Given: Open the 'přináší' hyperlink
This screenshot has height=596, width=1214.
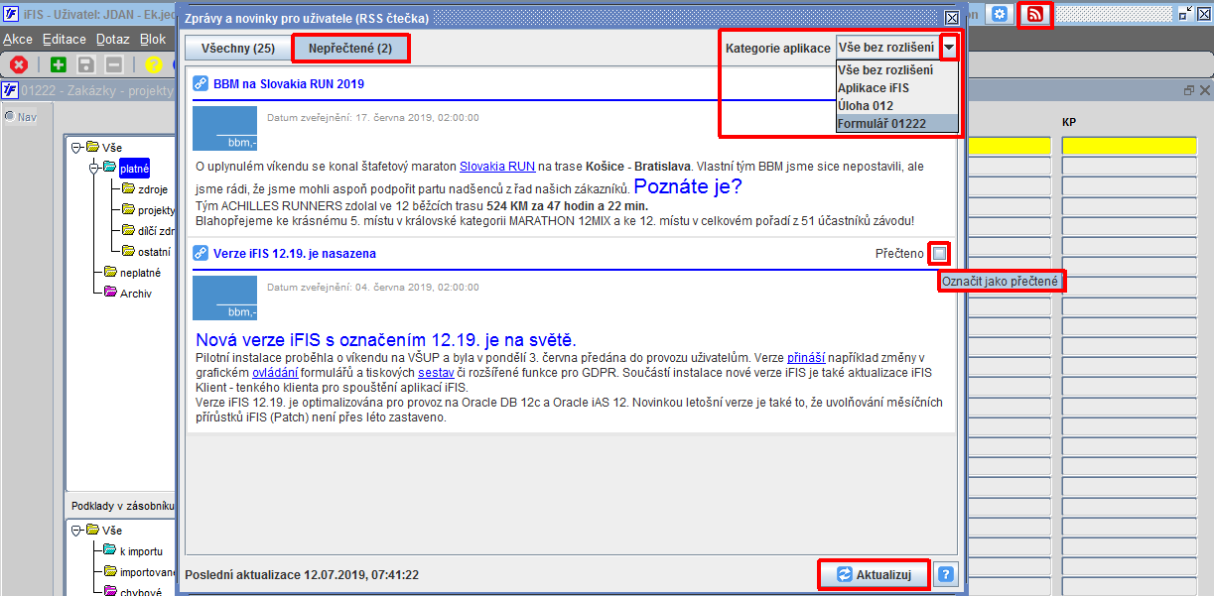Looking at the screenshot, I should pos(806,357).
